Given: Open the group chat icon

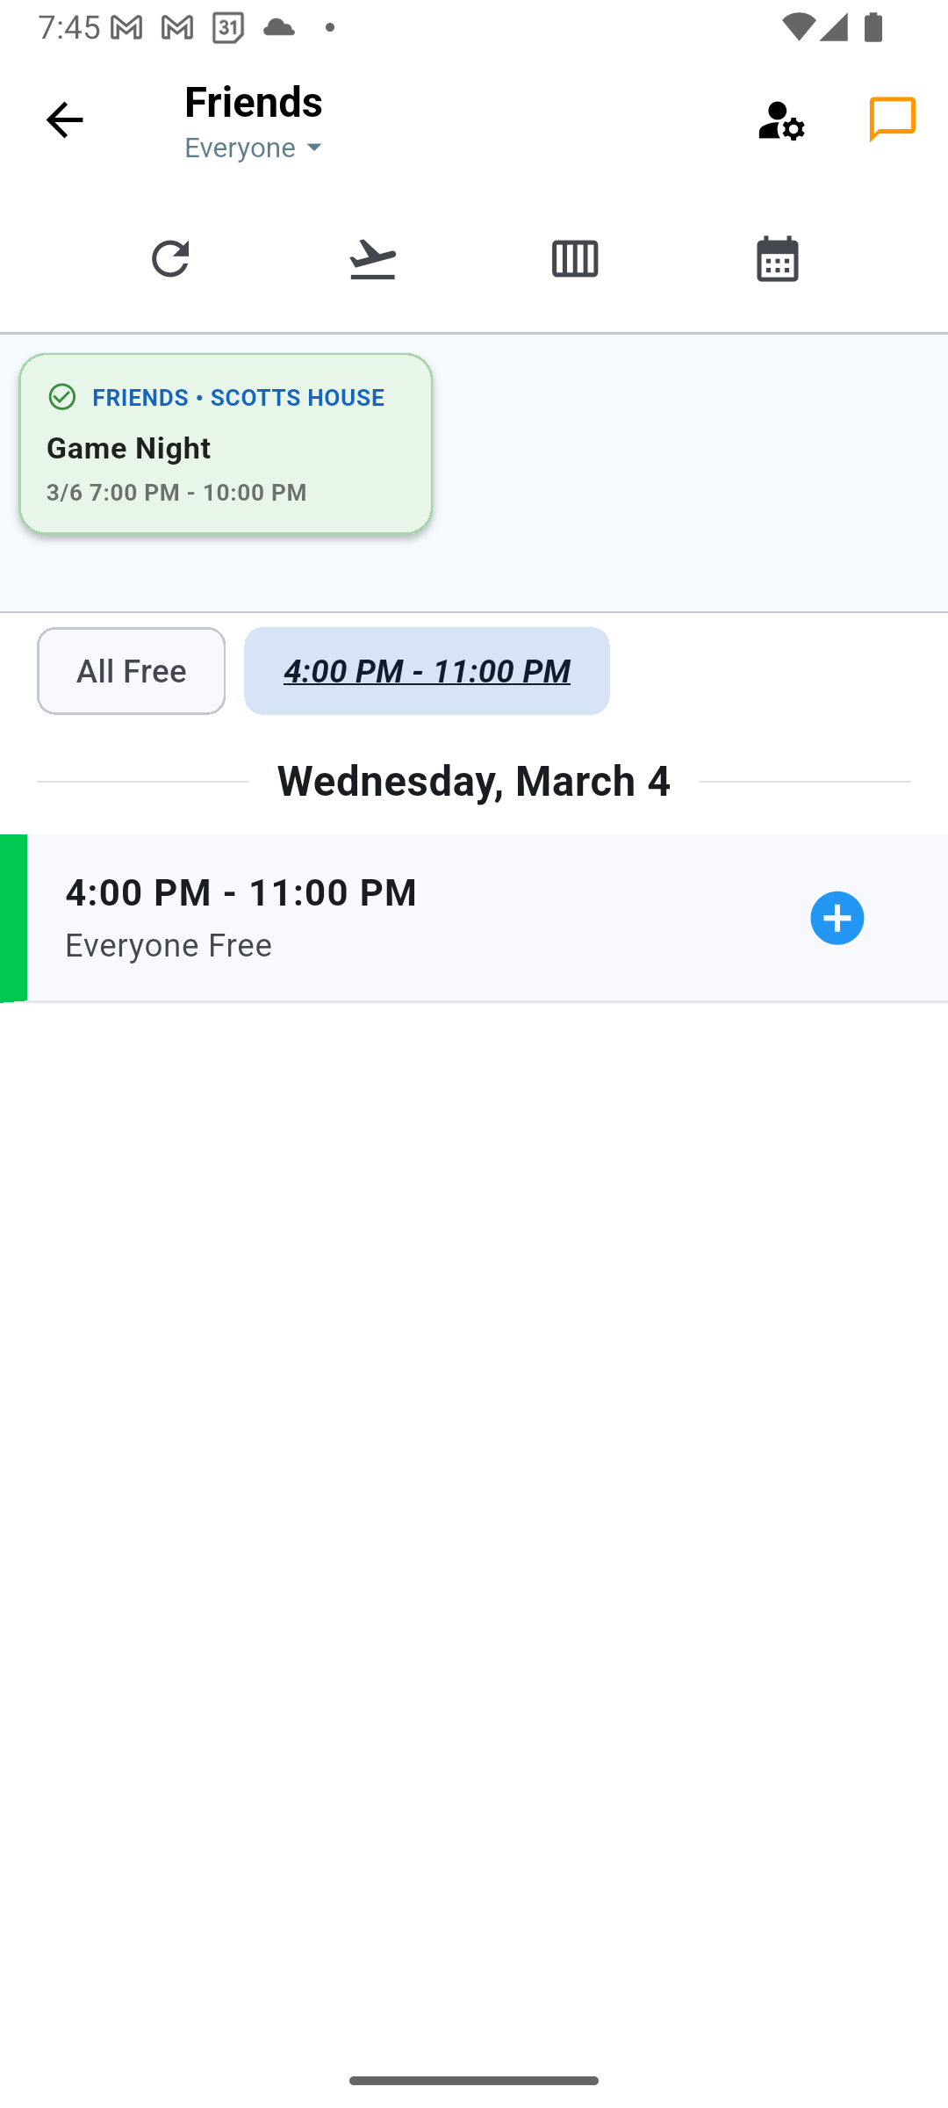Looking at the screenshot, I should coord(893,119).
